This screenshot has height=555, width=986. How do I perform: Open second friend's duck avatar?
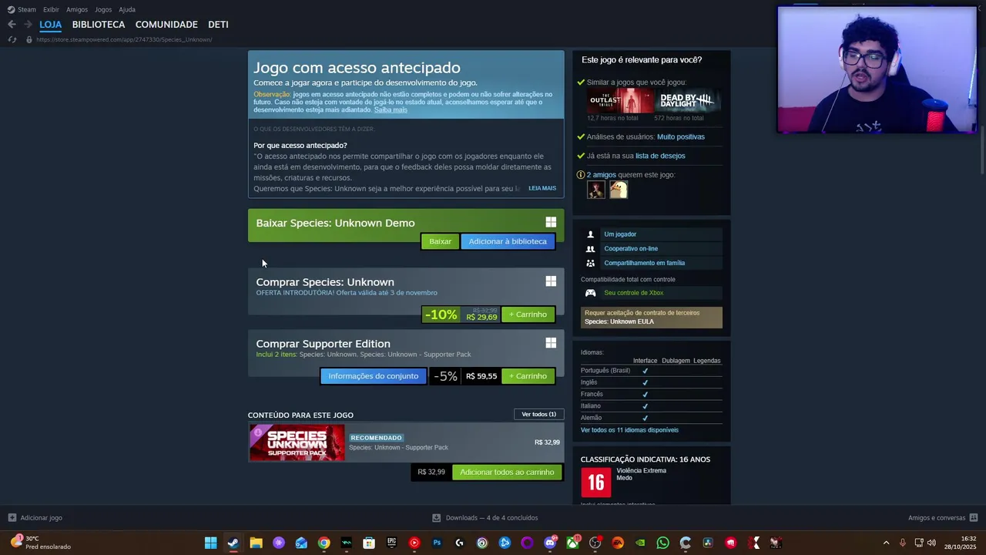[x=619, y=190]
